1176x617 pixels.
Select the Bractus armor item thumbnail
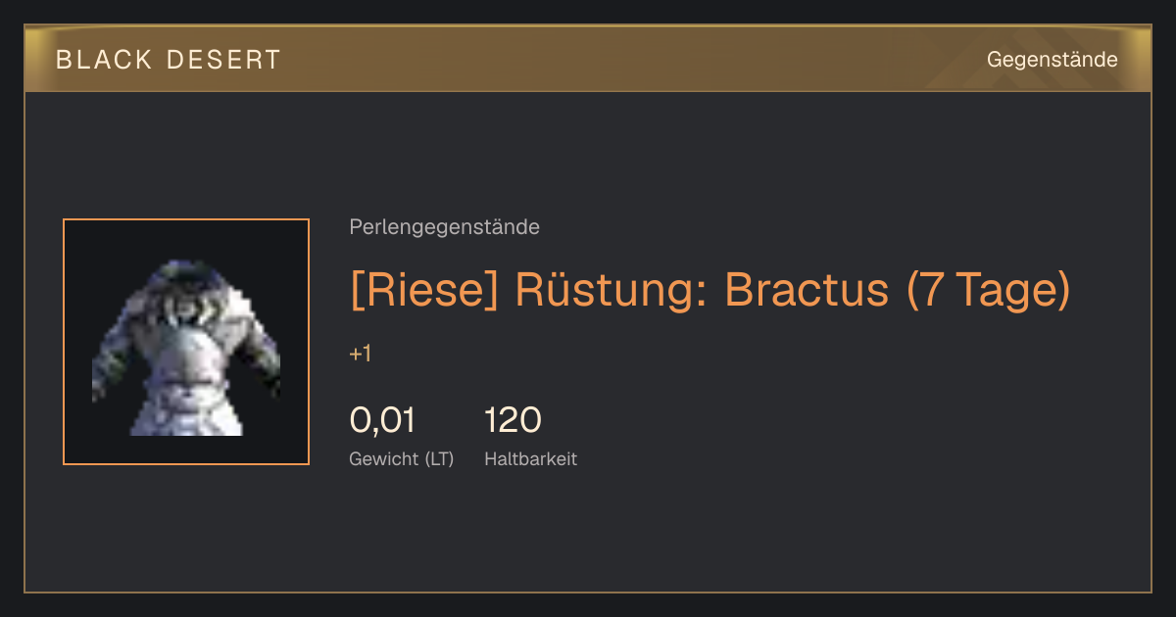coord(186,342)
